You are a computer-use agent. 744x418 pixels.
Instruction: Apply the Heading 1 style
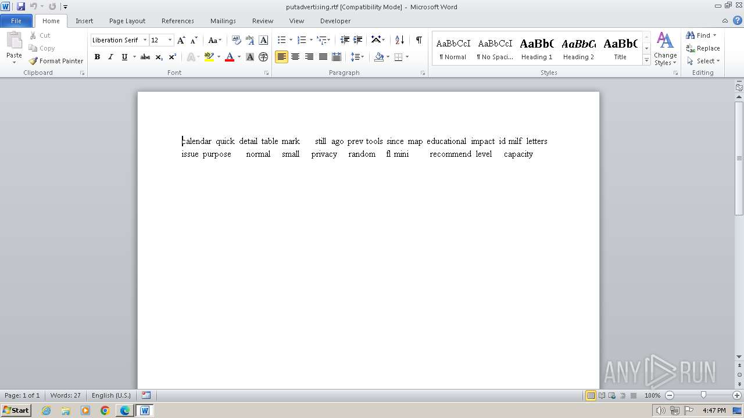coord(536,48)
